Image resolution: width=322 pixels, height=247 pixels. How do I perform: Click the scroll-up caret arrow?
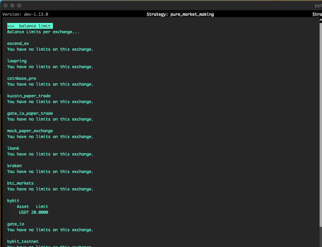[x=320, y=20]
